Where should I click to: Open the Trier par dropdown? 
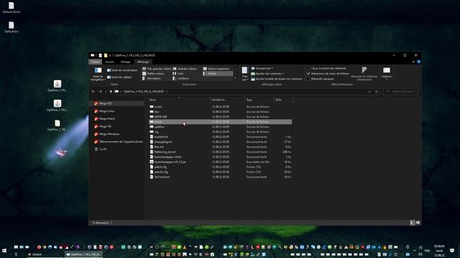(244, 74)
